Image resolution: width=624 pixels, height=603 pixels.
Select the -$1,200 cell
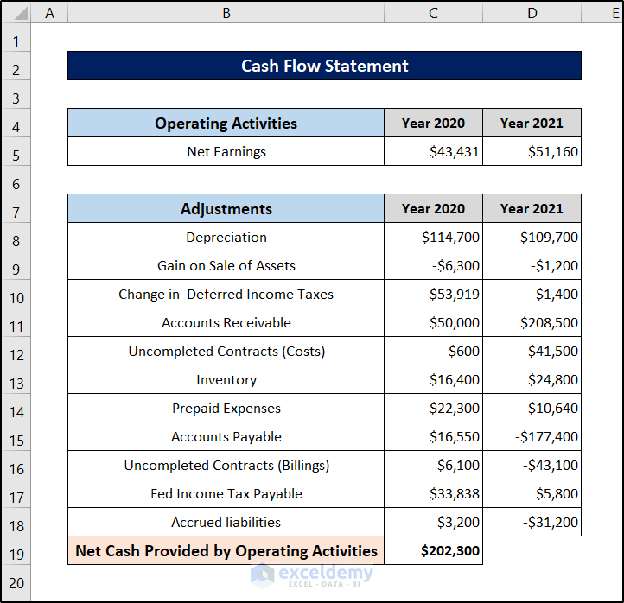(x=532, y=265)
